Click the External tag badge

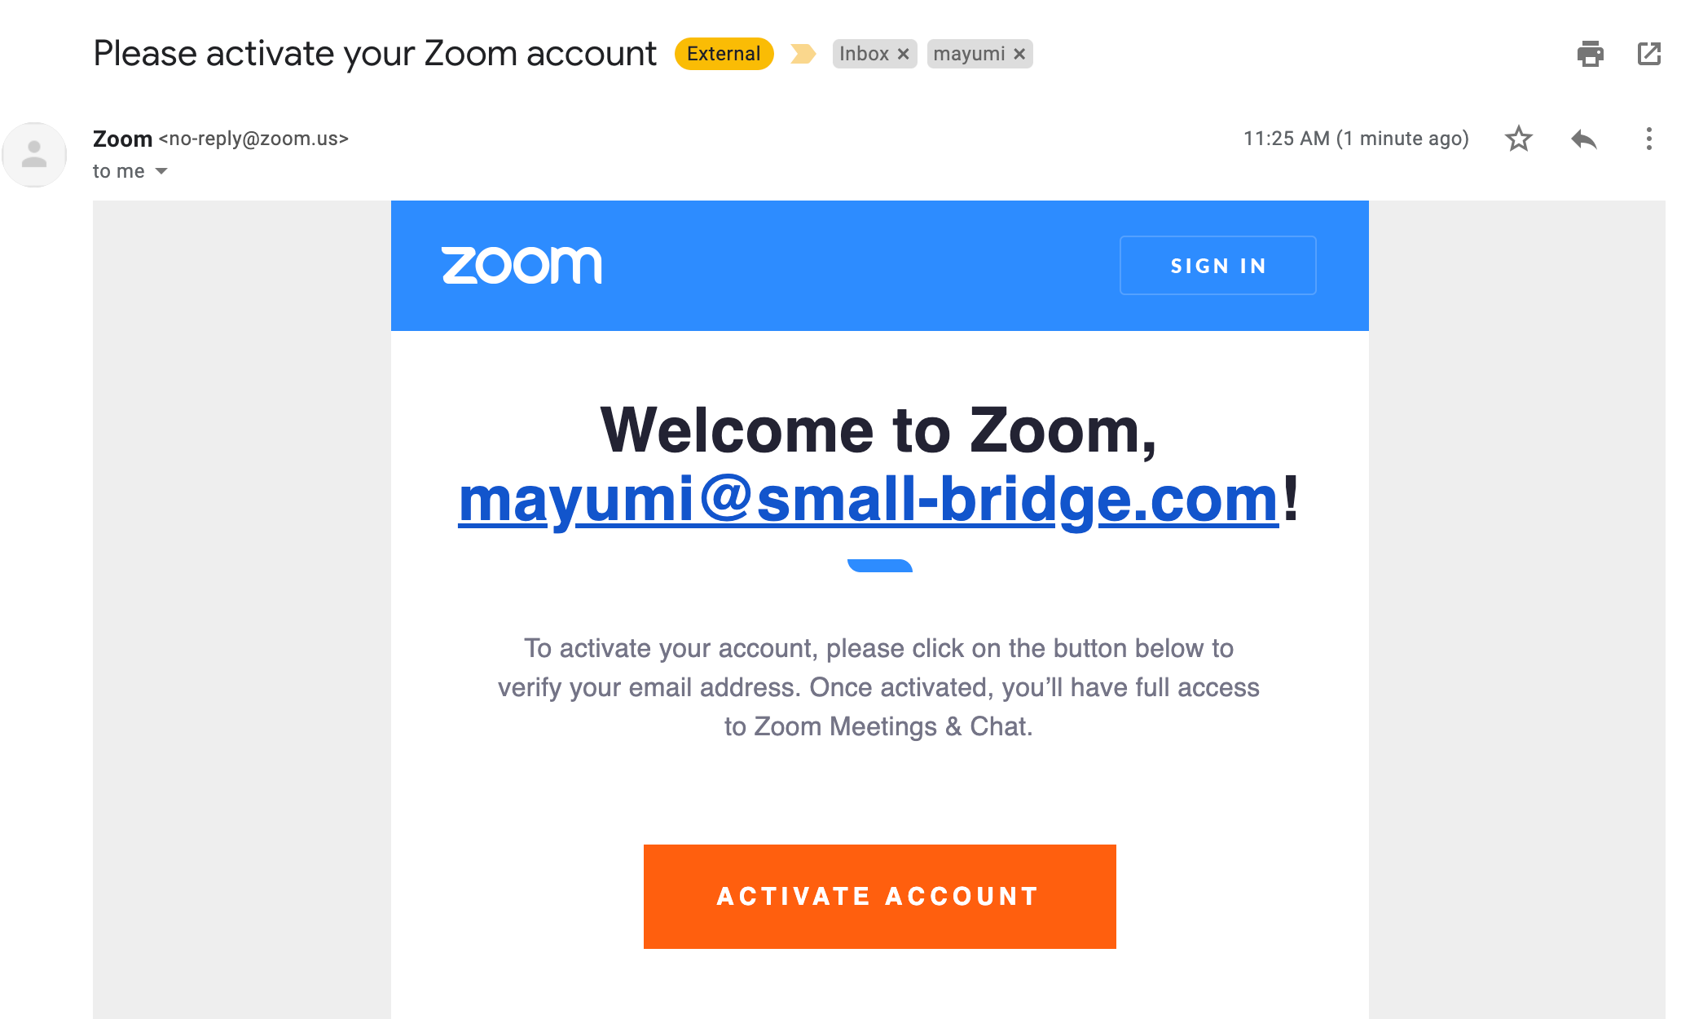(724, 54)
